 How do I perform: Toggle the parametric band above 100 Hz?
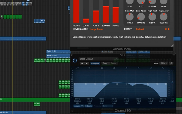(x=102, y=68)
